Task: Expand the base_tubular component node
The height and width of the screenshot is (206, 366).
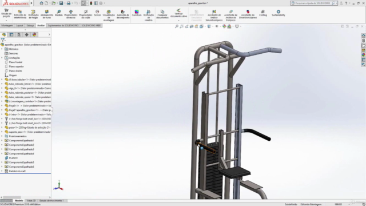Action: pyautogui.click(x=2, y=80)
